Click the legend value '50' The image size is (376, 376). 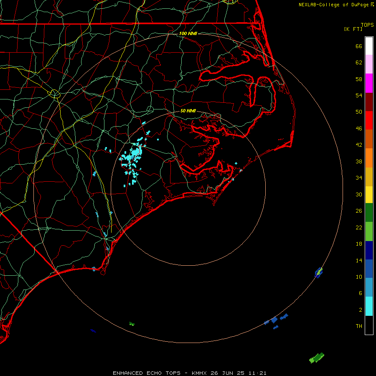tap(359, 112)
